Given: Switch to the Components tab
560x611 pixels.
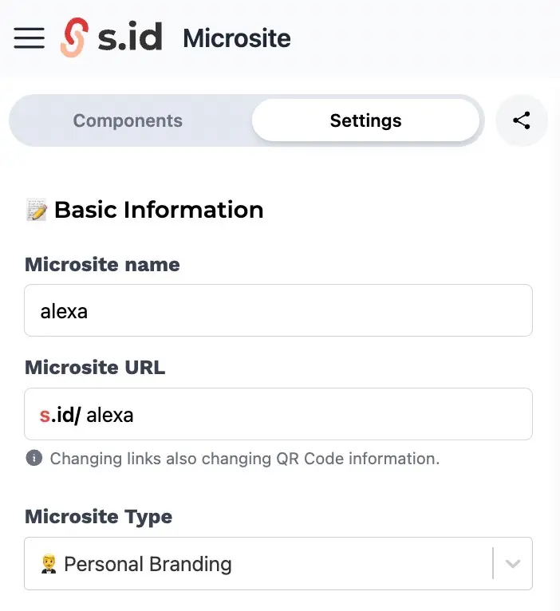Looking at the screenshot, I should tap(128, 120).
